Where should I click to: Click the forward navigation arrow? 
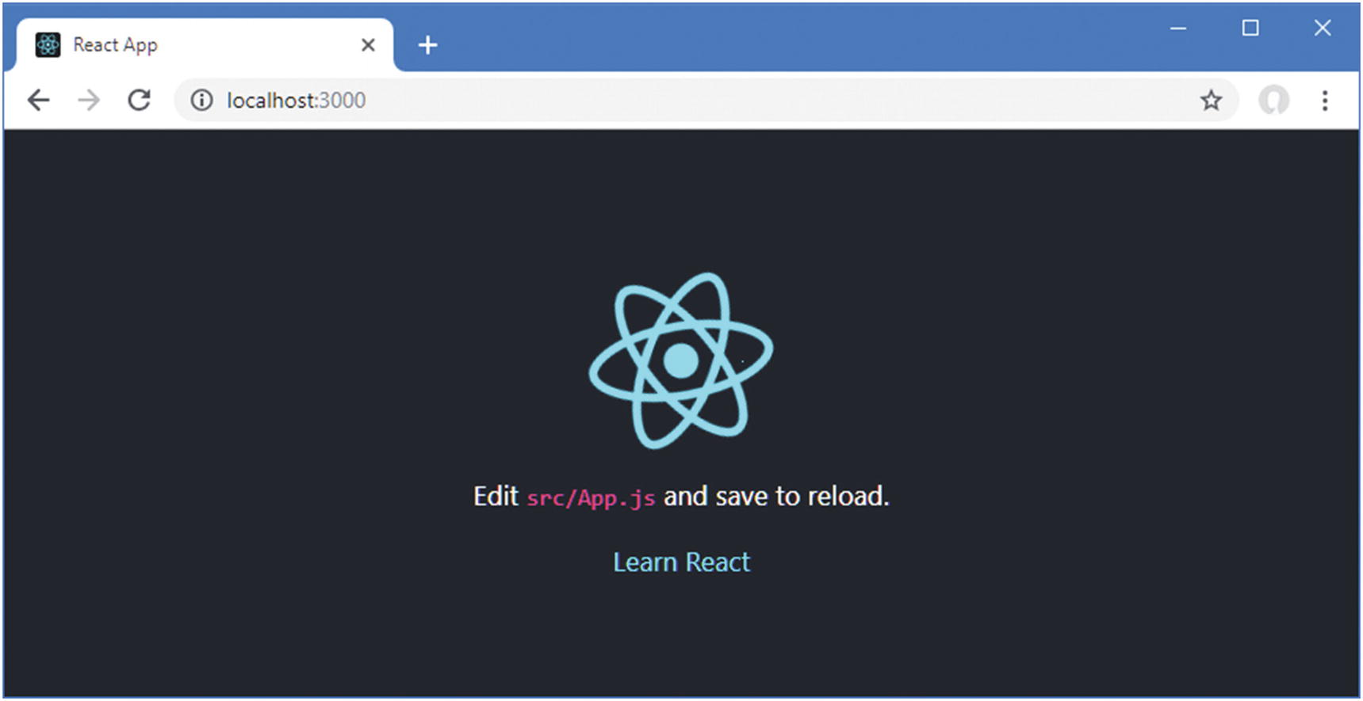tap(89, 101)
